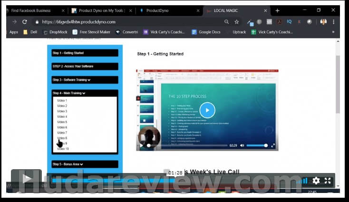The height and width of the screenshot is (202, 349).
Task: Open the Uptrack bookmark
Action: pos(239,32)
